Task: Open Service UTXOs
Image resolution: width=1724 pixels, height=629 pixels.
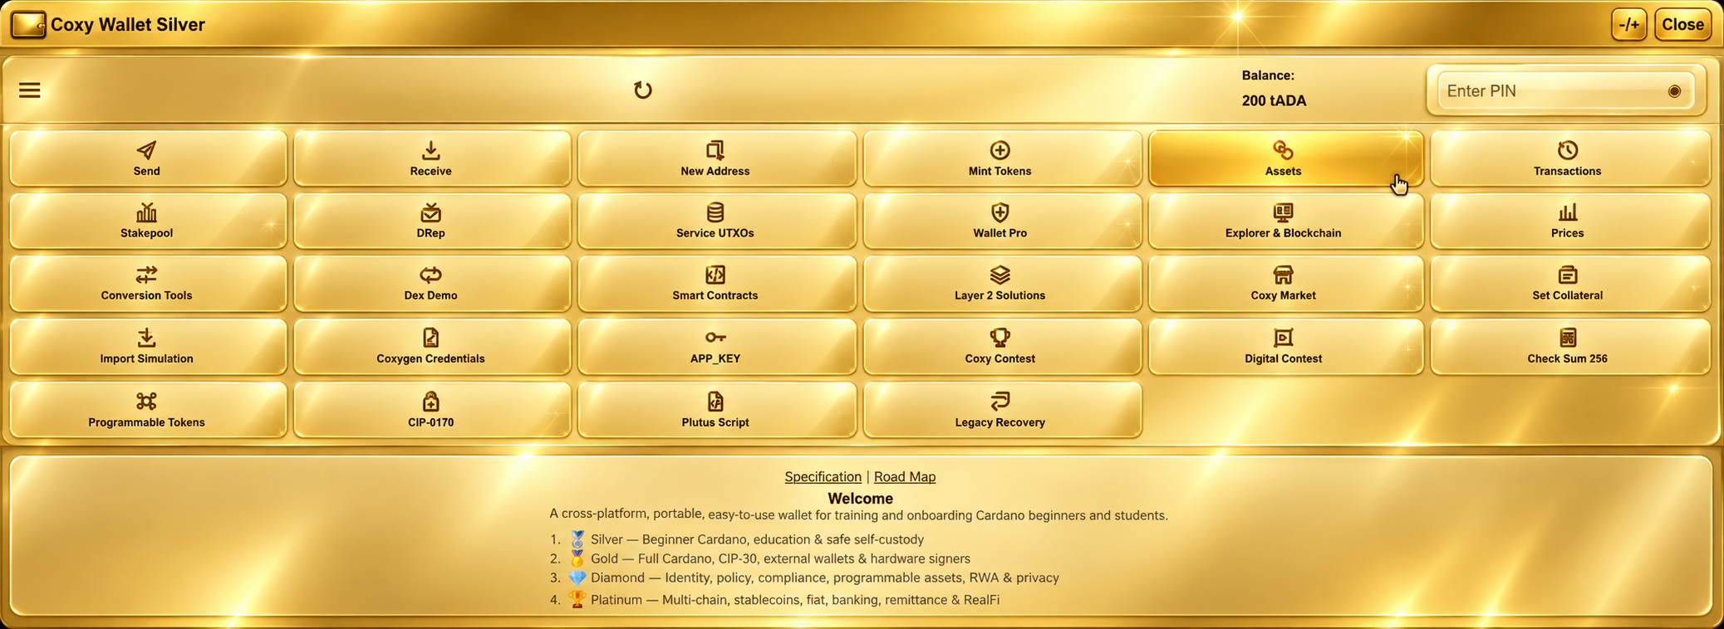Action: [716, 221]
